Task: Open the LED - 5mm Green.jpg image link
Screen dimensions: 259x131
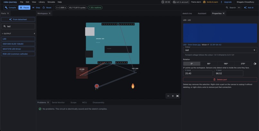Action: pos(192,45)
